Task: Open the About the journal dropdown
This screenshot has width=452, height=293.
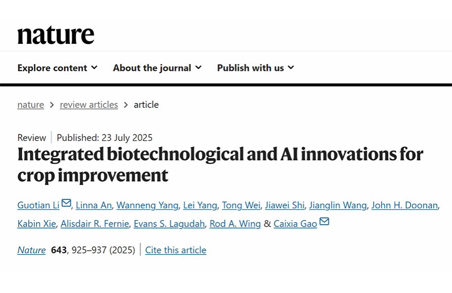Action: pos(157,68)
